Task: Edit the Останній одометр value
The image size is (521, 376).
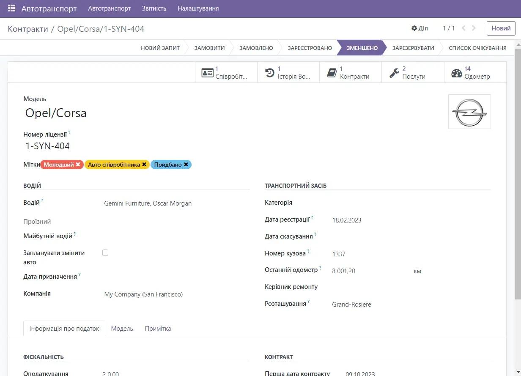Action: [x=370, y=271]
